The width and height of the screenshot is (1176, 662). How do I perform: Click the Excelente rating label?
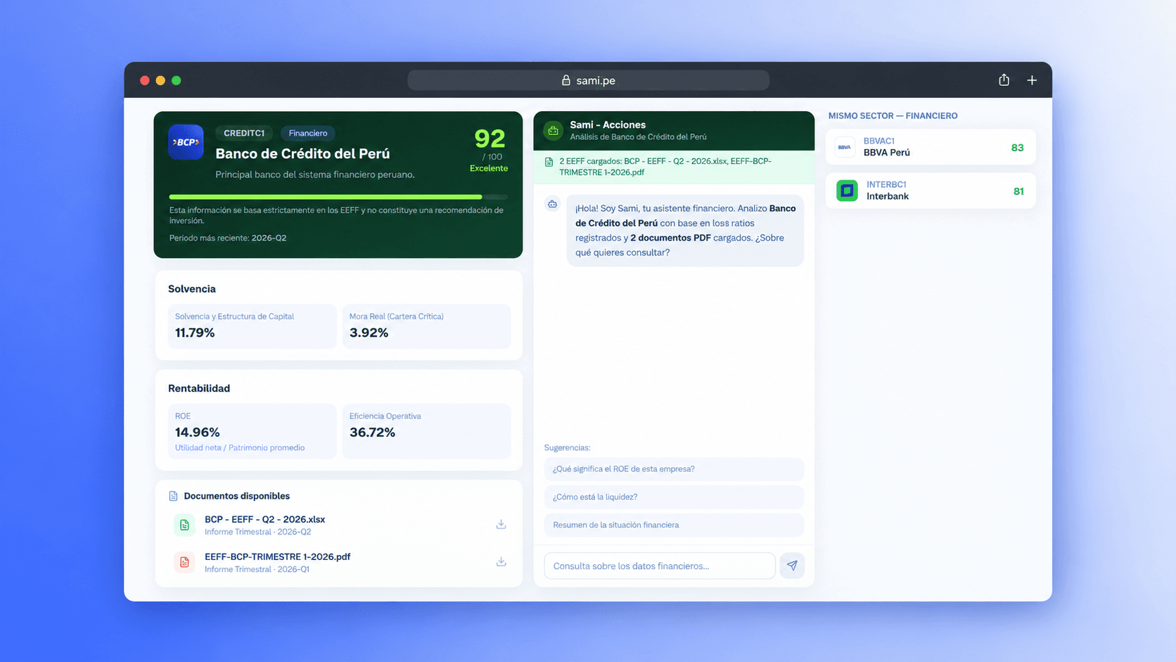[x=489, y=168]
